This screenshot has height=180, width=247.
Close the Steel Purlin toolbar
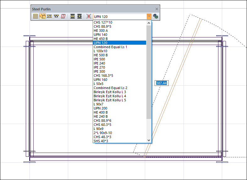point(157,9)
